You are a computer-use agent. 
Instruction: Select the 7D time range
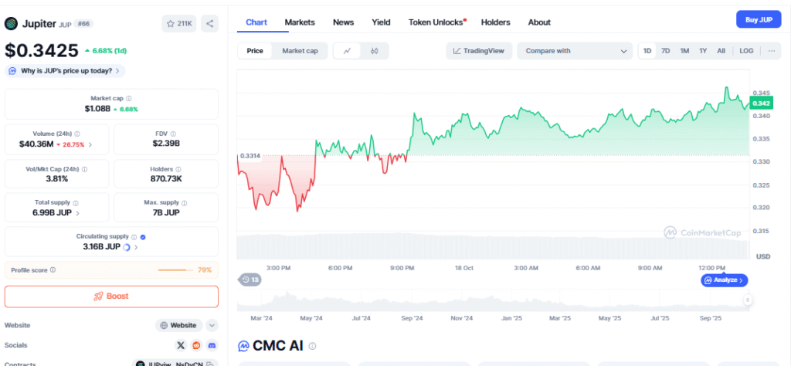pyautogui.click(x=666, y=51)
